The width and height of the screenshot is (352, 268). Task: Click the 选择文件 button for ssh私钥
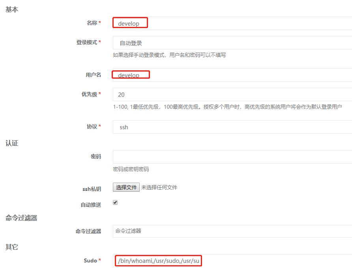click(x=126, y=187)
